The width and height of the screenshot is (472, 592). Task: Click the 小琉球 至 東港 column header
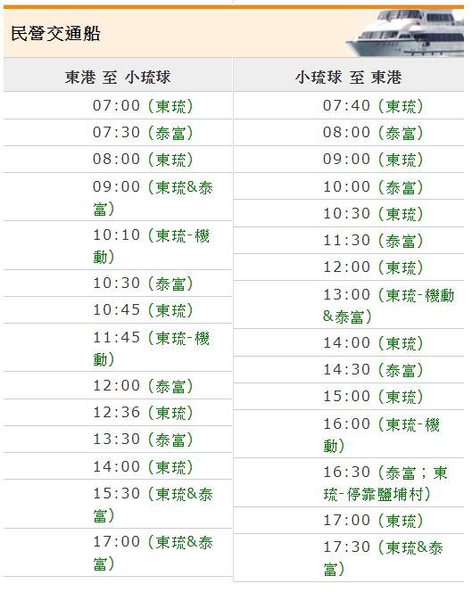348,77
